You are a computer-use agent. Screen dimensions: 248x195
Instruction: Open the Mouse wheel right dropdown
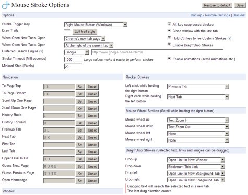(198, 140)
